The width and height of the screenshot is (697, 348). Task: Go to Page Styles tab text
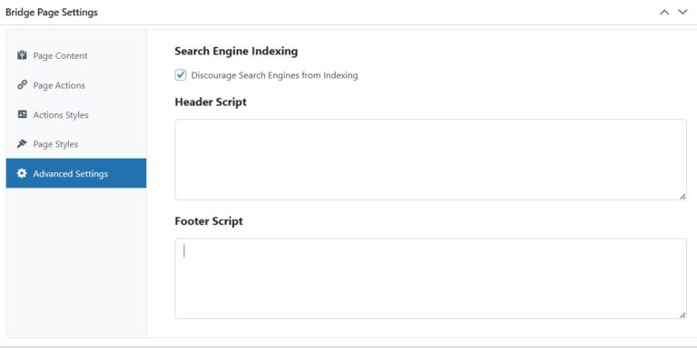(55, 144)
